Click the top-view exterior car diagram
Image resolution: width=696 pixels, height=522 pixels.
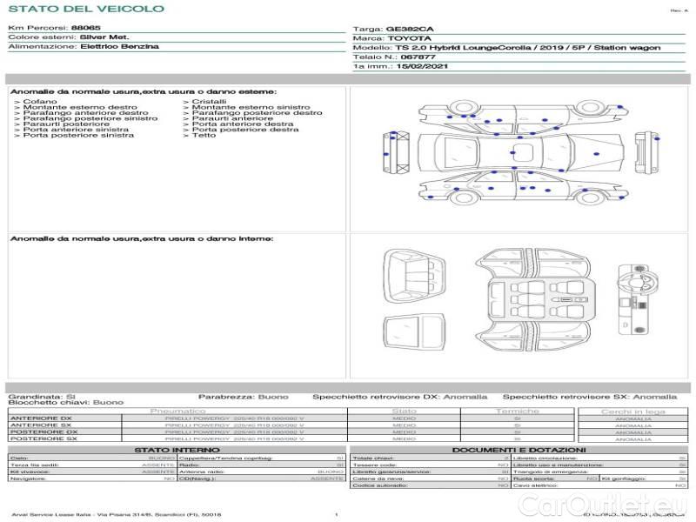click(520, 152)
